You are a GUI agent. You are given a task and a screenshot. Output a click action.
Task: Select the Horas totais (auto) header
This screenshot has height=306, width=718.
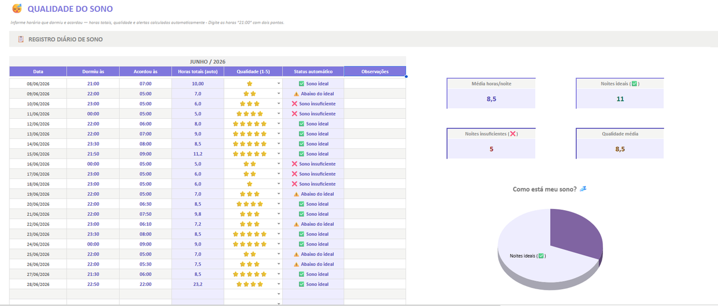198,72
